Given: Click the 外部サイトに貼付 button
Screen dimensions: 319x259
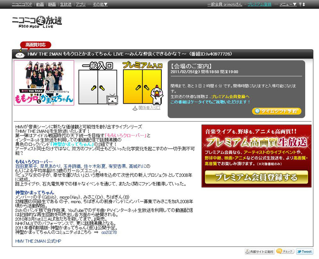Looking at the screenshot, I should (x=259, y=251).
